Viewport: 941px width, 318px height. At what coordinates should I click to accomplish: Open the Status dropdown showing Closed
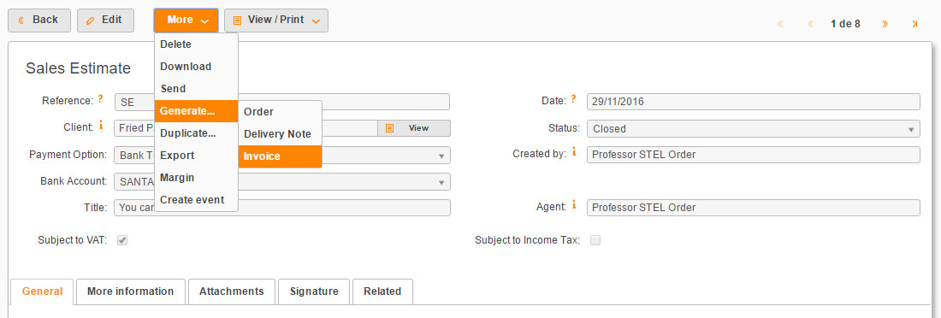tap(753, 128)
